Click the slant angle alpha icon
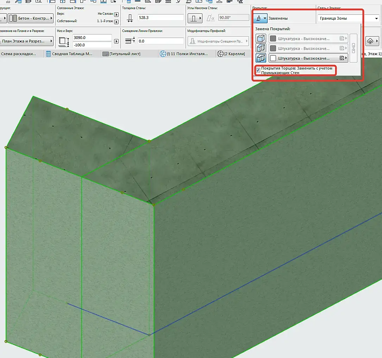The width and height of the screenshot is (382, 358). point(211,18)
